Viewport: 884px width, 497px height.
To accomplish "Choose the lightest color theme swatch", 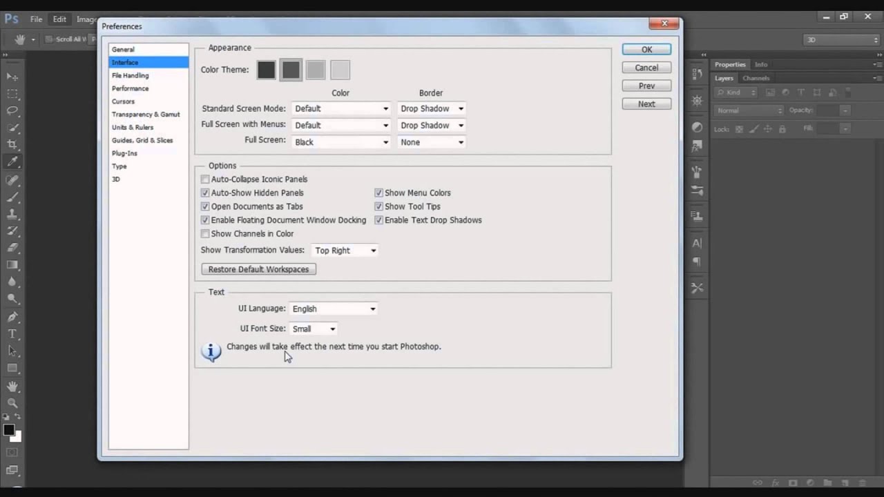I will tap(340, 70).
